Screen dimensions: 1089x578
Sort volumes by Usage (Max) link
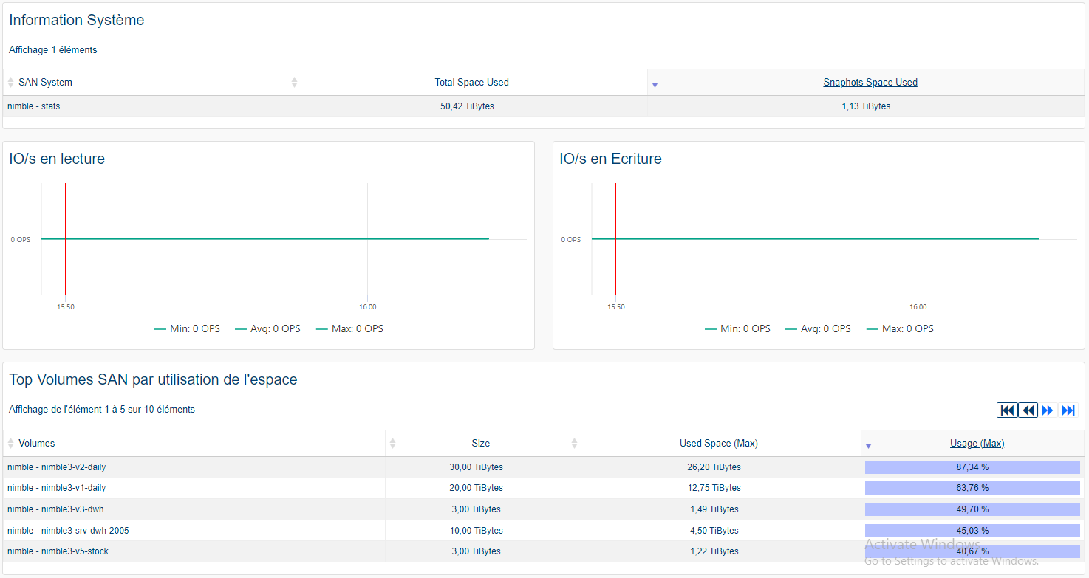[977, 443]
